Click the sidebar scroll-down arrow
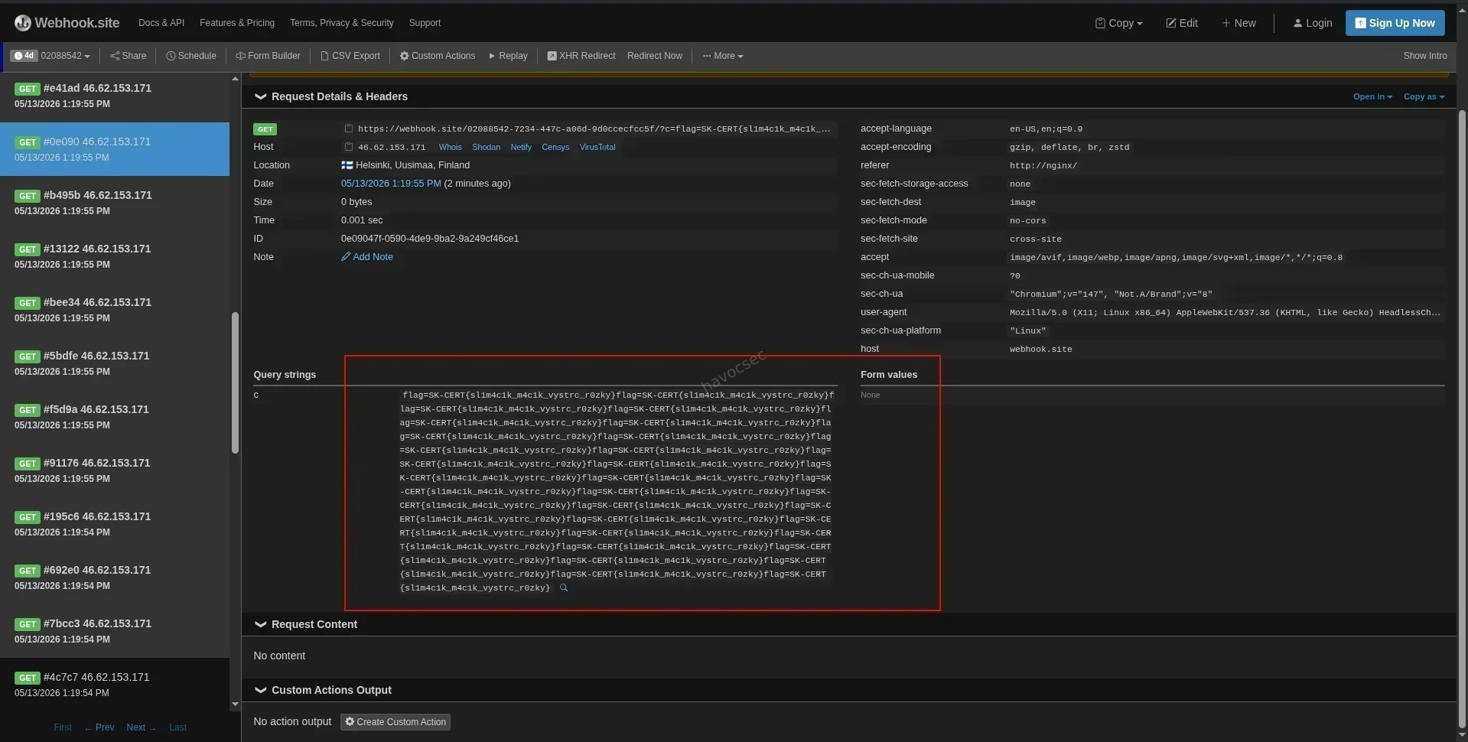Screen dimensions: 1468x742 (235, 705)
